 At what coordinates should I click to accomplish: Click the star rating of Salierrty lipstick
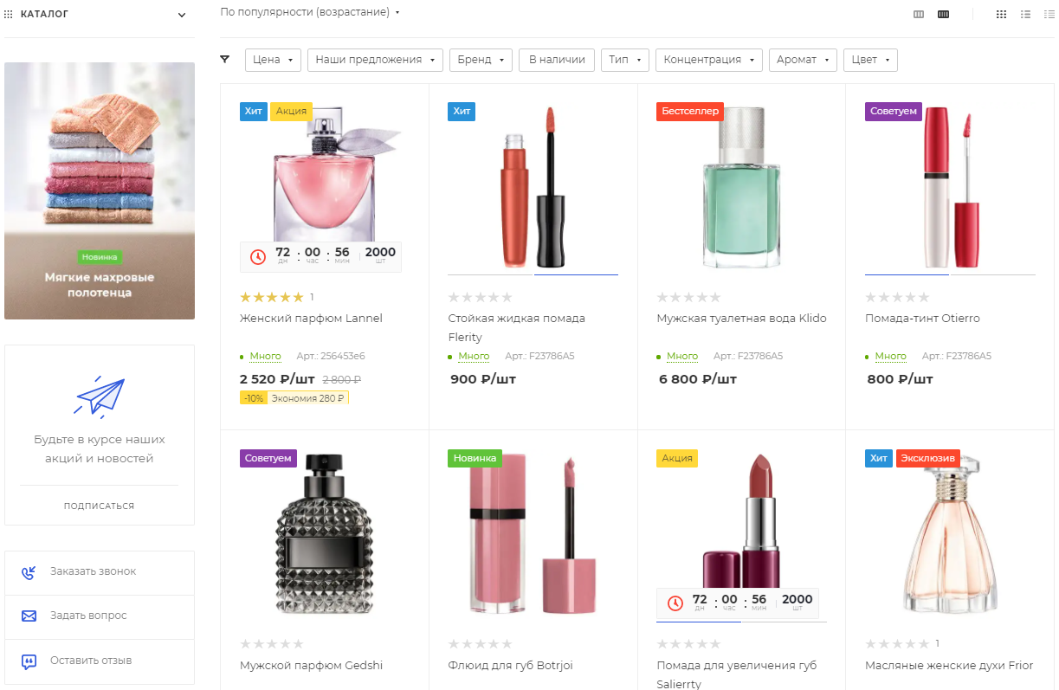tap(689, 644)
